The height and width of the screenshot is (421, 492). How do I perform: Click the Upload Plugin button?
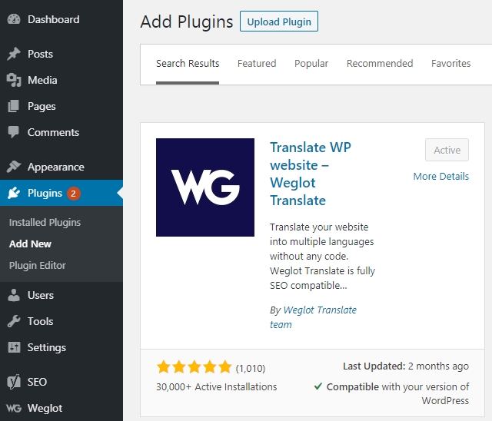click(279, 22)
